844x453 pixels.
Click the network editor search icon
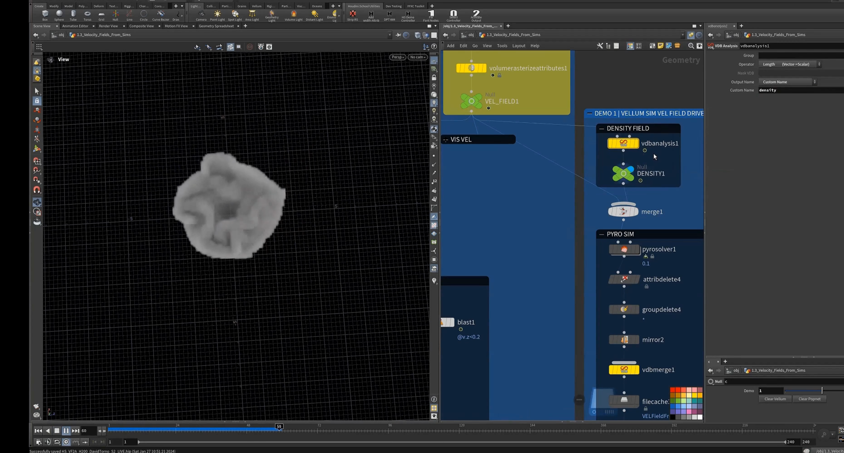pyautogui.click(x=691, y=46)
